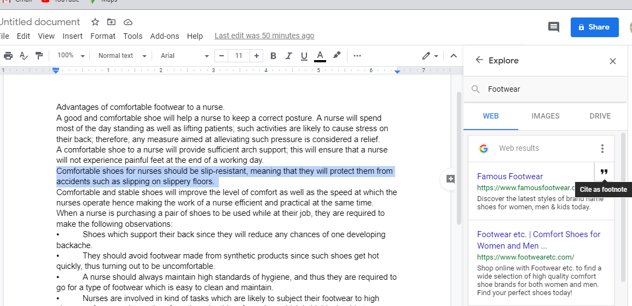This screenshot has width=632, height=306.
Task: Open the zoom 100% dropdown
Action: [x=71, y=56]
